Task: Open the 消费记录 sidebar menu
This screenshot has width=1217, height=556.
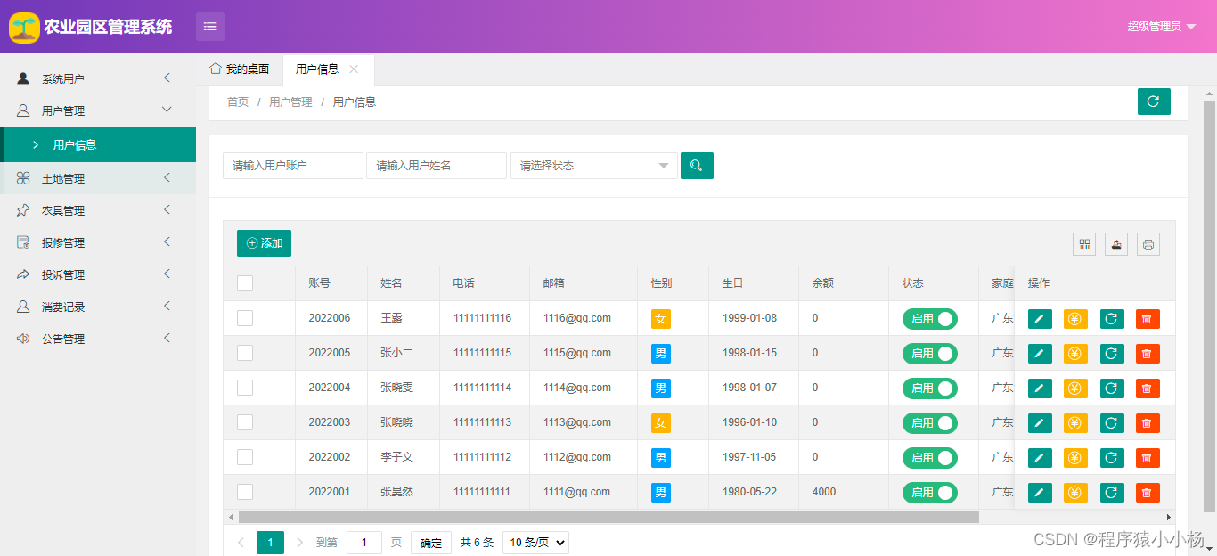Action: click(98, 307)
